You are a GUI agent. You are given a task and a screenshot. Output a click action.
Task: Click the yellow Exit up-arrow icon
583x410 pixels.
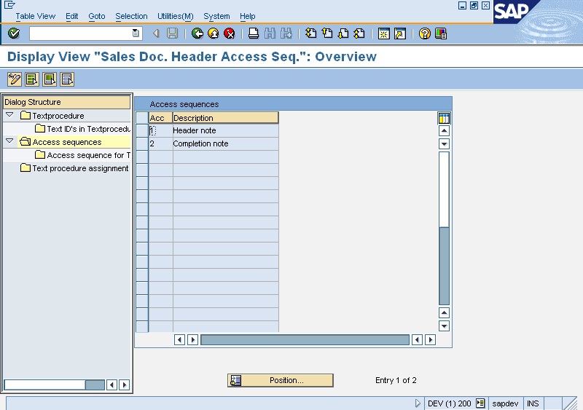[214, 33]
